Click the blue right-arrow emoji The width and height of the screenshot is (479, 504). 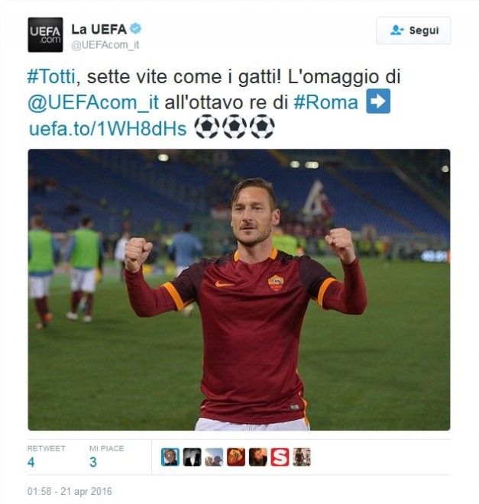[378, 102]
